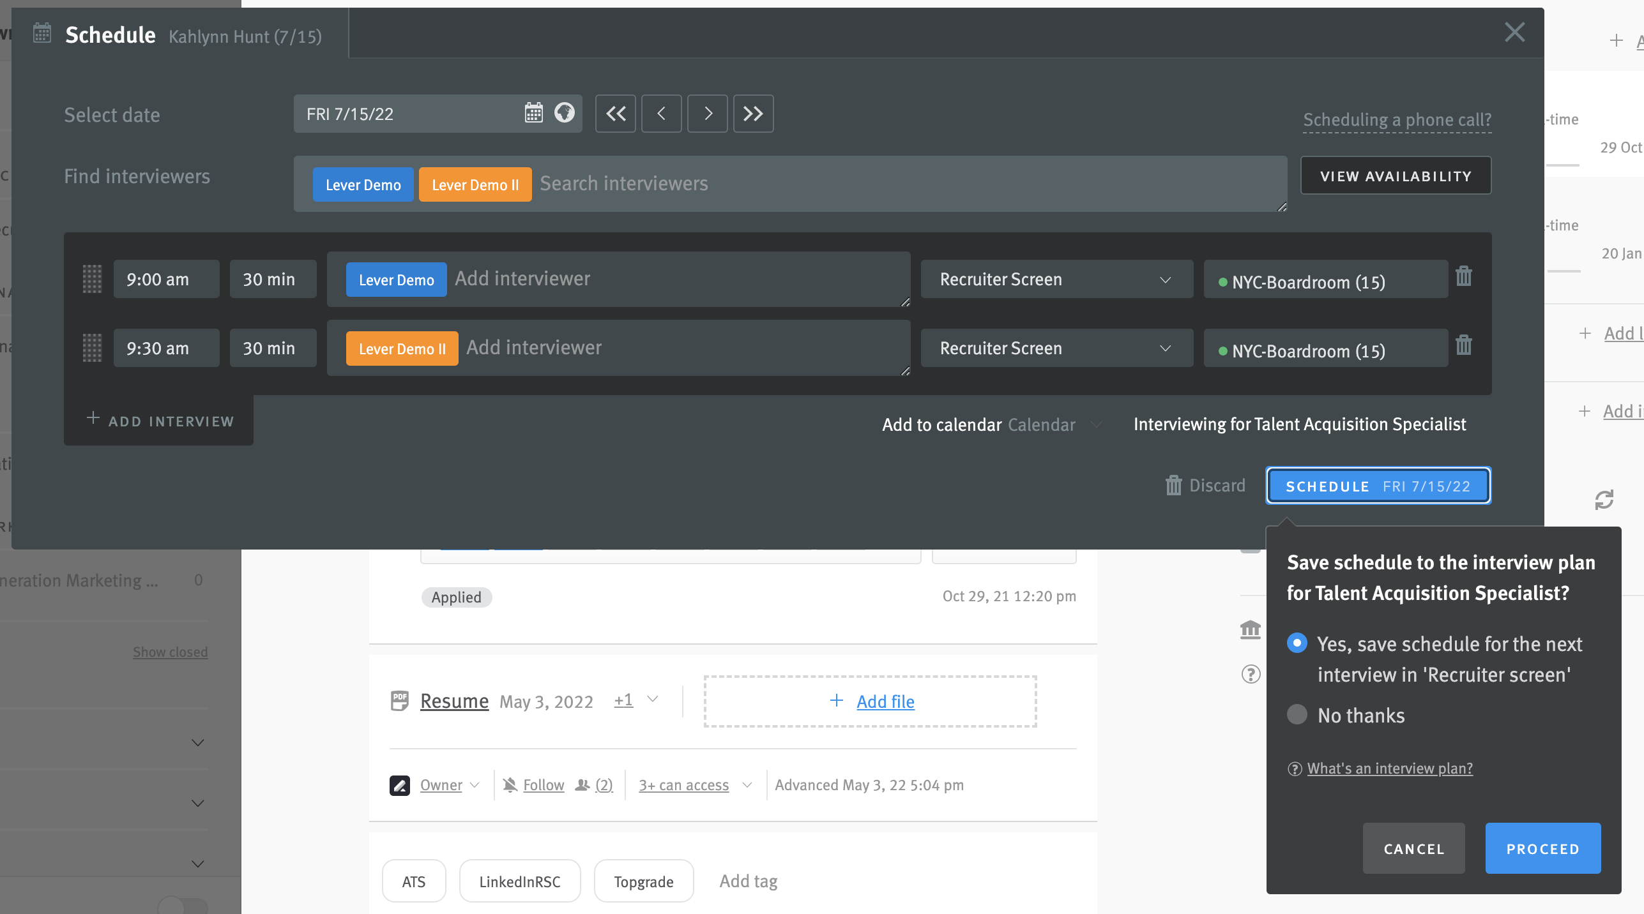Click the refresh sync icon at bottom right
This screenshot has height=914, width=1644.
tap(1605, 500)
